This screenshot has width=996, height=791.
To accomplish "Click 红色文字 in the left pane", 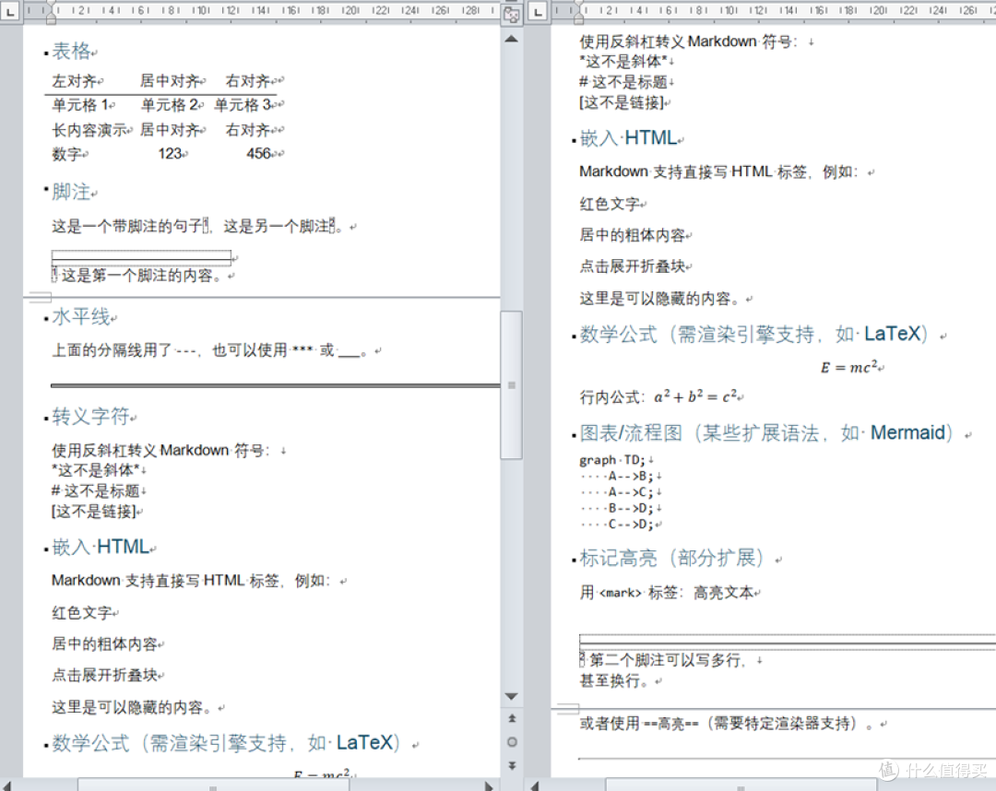I will (82, 613).
